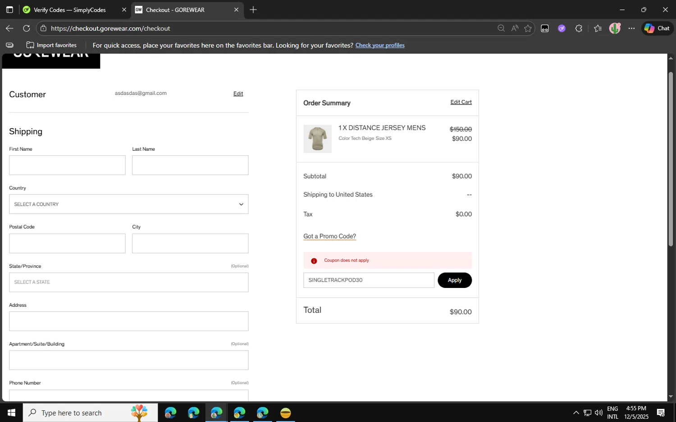
Task: Open a new browser tab
Action: click(x=253, y=9)
